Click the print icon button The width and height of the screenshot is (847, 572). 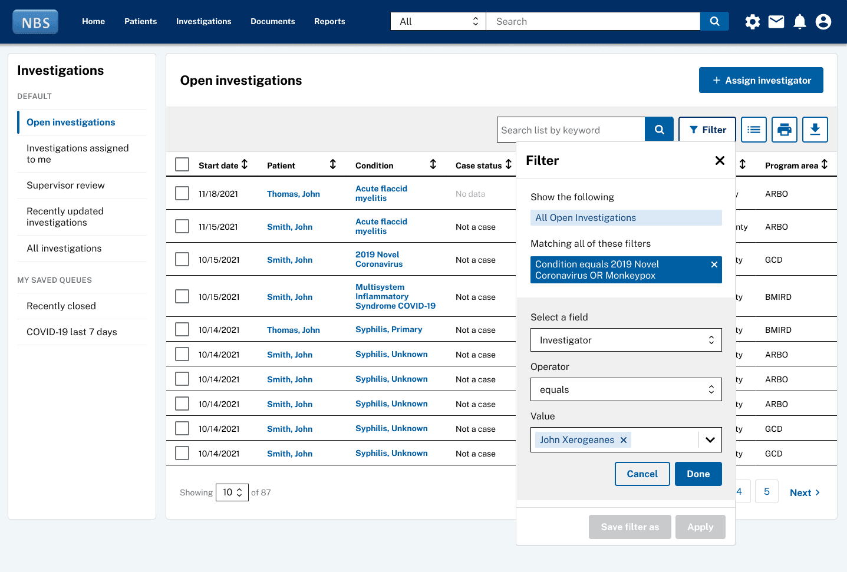[x=785, y=130]
